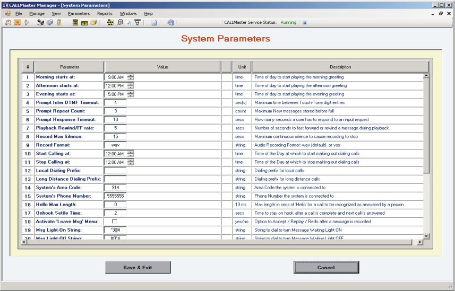Open the Reports menu

tap(105, 14)
